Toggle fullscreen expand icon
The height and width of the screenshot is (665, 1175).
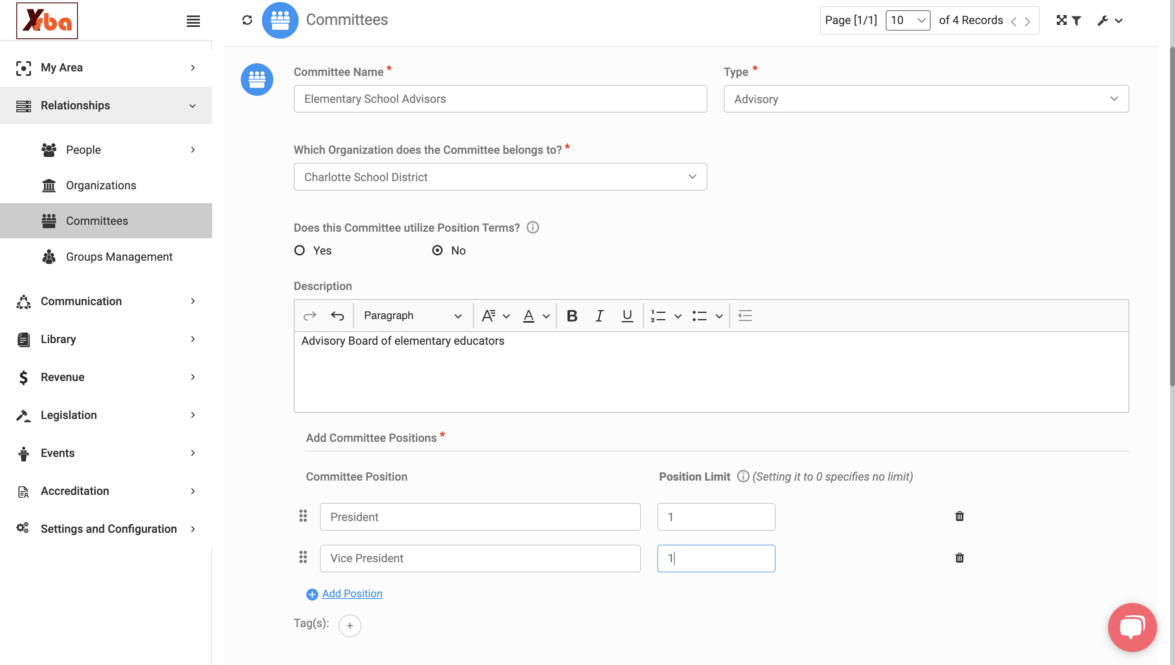[1062, 20]
